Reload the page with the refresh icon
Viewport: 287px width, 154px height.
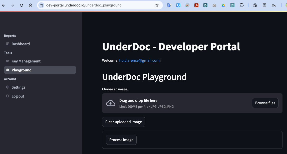pyautogui.click(x=22, y=5)
